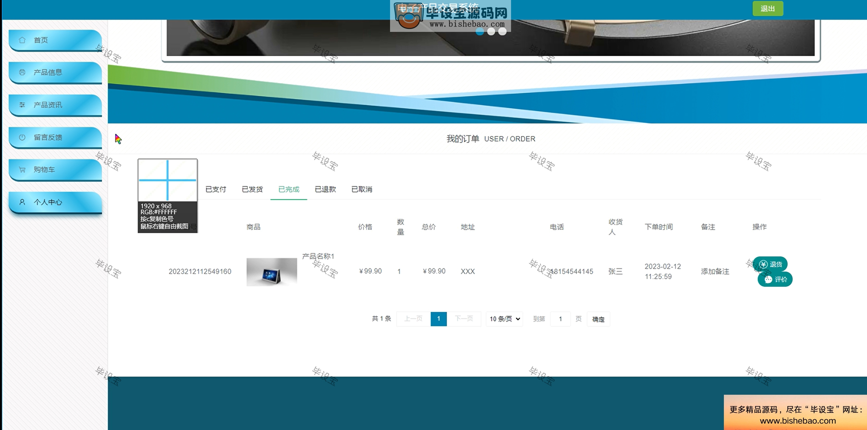Viewport: 867px width, 430px height.
Task: Click the power icon beside 留言反馈
Action: click(22, 137)
